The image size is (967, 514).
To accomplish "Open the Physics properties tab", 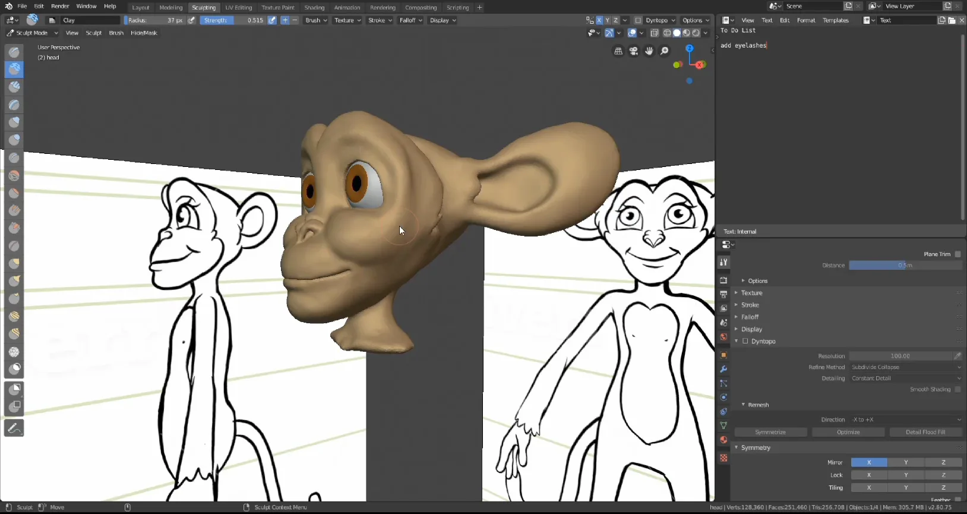I will click(x=723, y=398).
